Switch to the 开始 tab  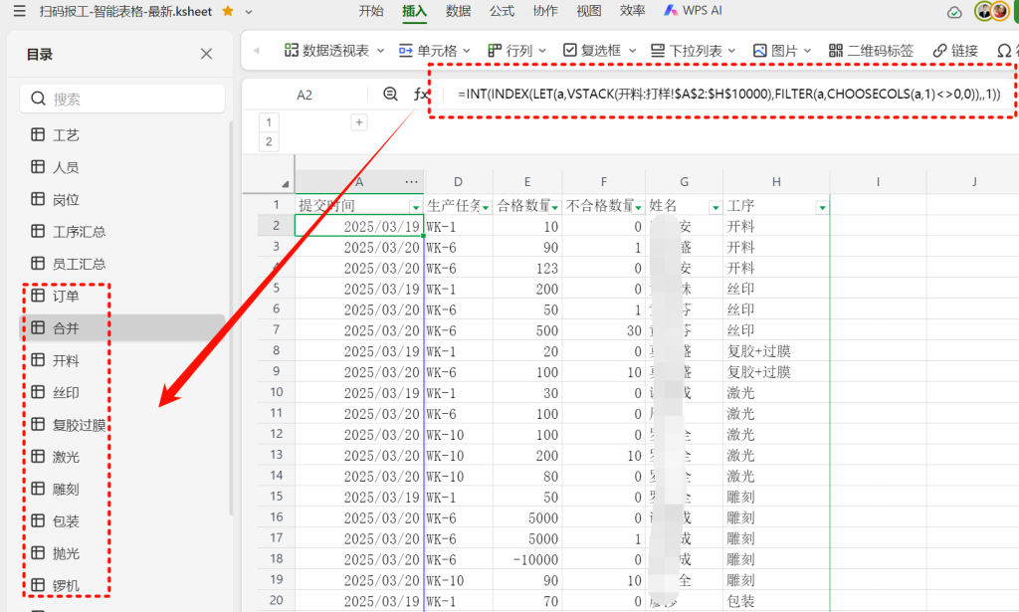371,11
